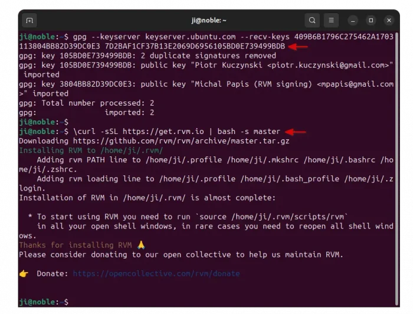This screenshot has height=314, width=413.
Task: Click the praying hands emoji after RVM
Action: [140, 245]
